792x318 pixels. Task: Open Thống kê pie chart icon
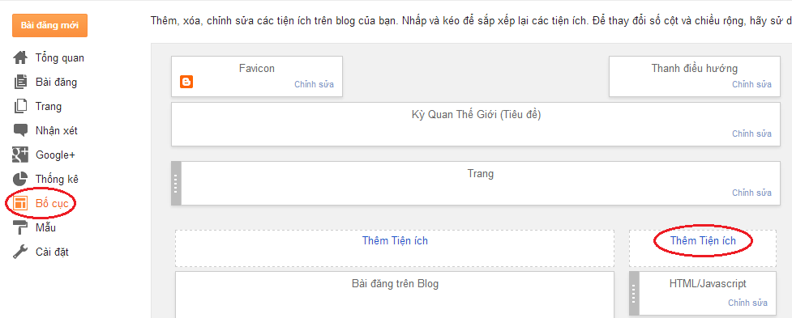(20, 179)
